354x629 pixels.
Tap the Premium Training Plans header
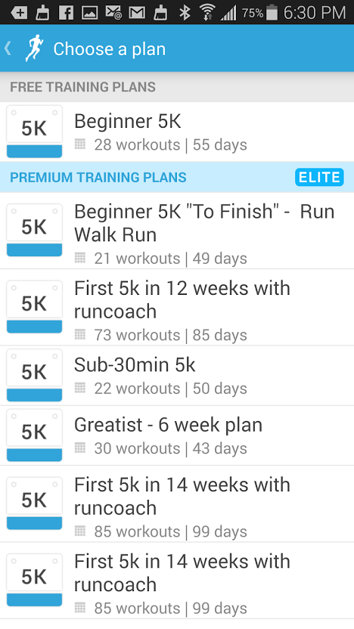(98, 178)
